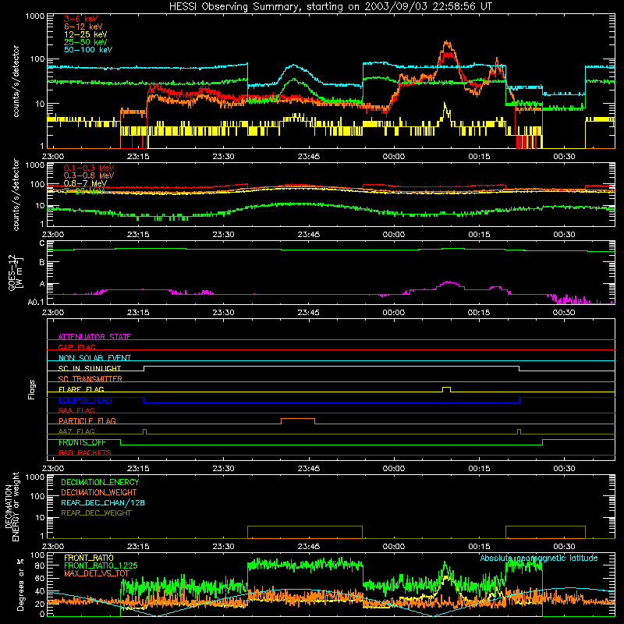
Task: Select the DECIMATION ENERGY or weight axis title
Action: (x=12, y=506)
